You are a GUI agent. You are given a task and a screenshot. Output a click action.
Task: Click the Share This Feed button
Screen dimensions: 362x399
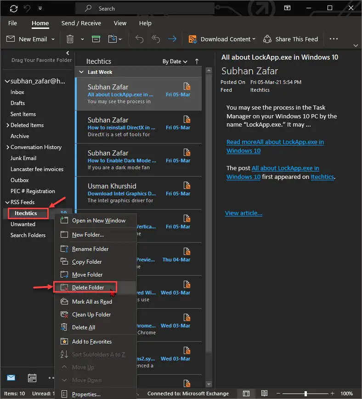tap(291, 39)
